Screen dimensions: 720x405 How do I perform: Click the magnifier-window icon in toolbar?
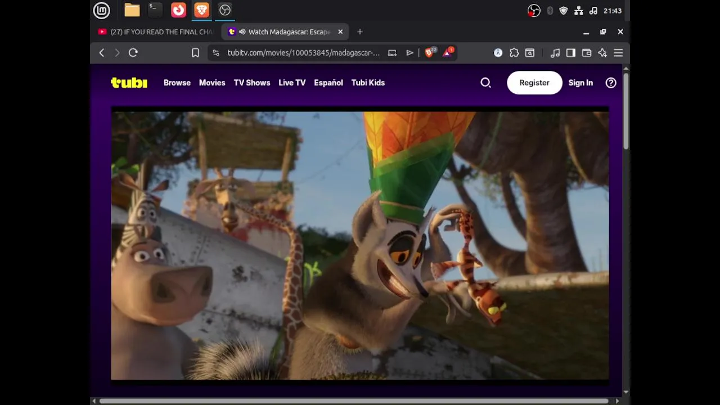530,53
